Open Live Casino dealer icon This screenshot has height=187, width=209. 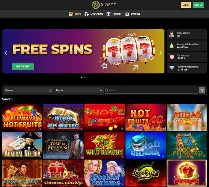click(x=87, y=14)
